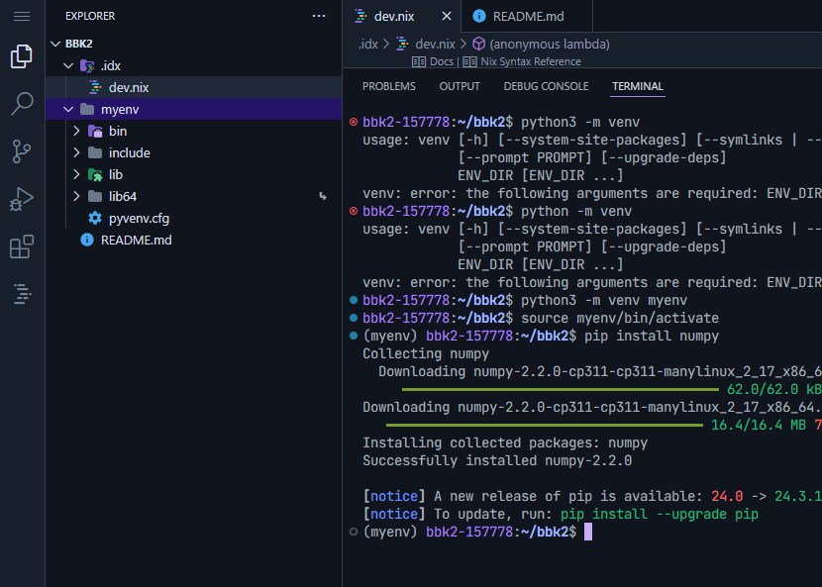This screenshot has width=822, height=587.
Task: Expand the bin folder chevron
Action: coord(76,131)
